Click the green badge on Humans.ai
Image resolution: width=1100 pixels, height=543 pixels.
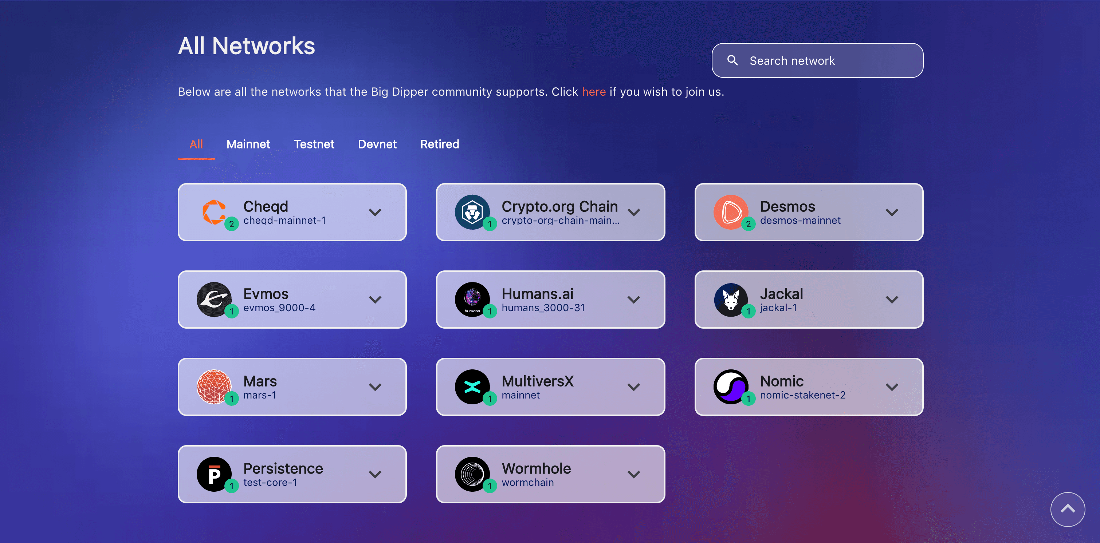coord(490,312)
